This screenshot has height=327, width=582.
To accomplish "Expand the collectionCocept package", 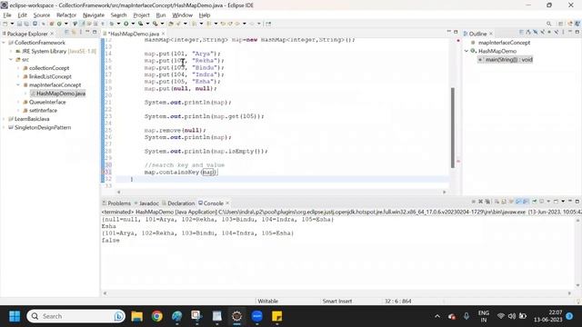I will (x=18, y=68).
